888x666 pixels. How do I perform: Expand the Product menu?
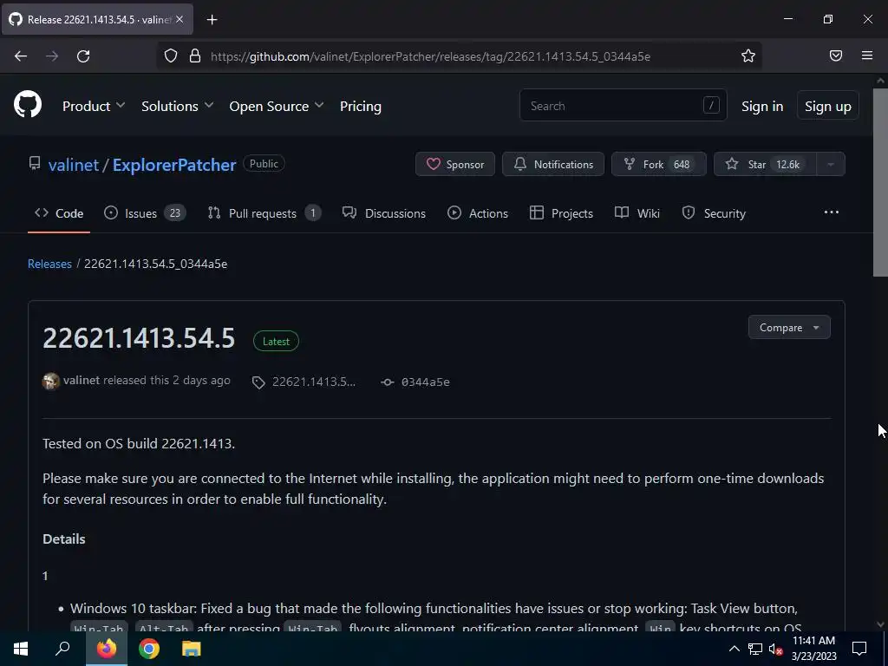94,106
